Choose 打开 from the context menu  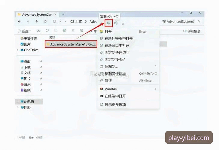pos(129,31)
